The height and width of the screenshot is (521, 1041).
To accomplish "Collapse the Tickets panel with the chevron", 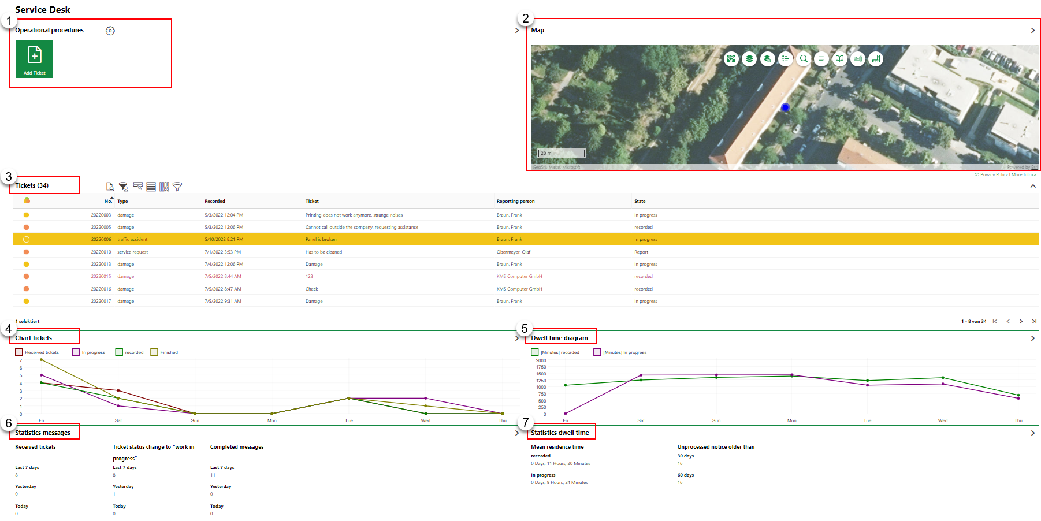I will 1033,186.
